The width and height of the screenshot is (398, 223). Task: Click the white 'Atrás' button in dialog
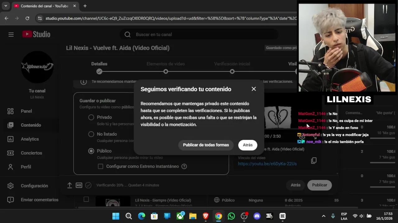(248, 145)
